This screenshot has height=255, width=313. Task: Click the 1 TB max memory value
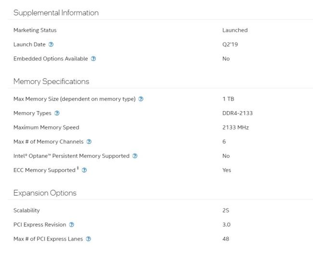point(228,99)
